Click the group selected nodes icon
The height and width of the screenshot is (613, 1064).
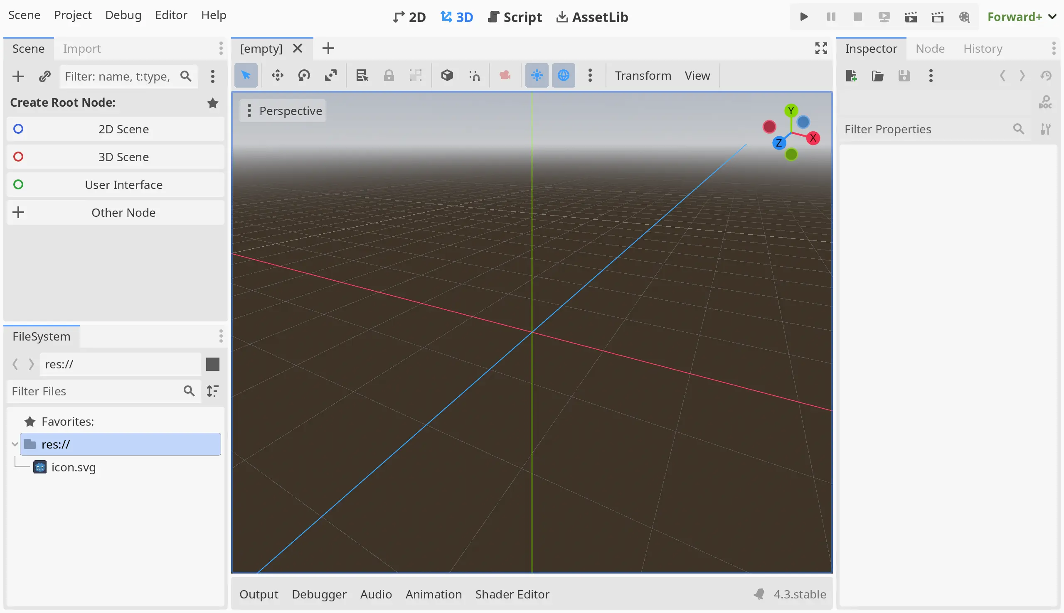tap(415, 75)
